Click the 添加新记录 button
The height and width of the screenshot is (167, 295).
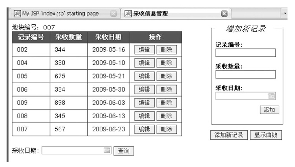[229, 135]
